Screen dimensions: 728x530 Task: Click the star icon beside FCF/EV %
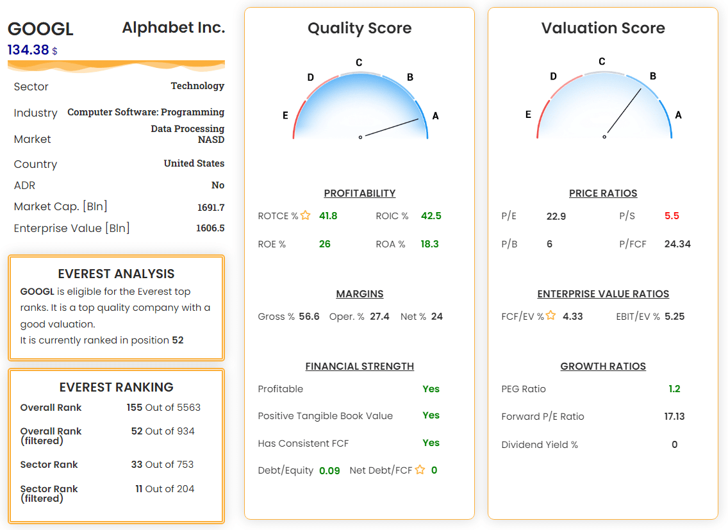click(550, 315)
